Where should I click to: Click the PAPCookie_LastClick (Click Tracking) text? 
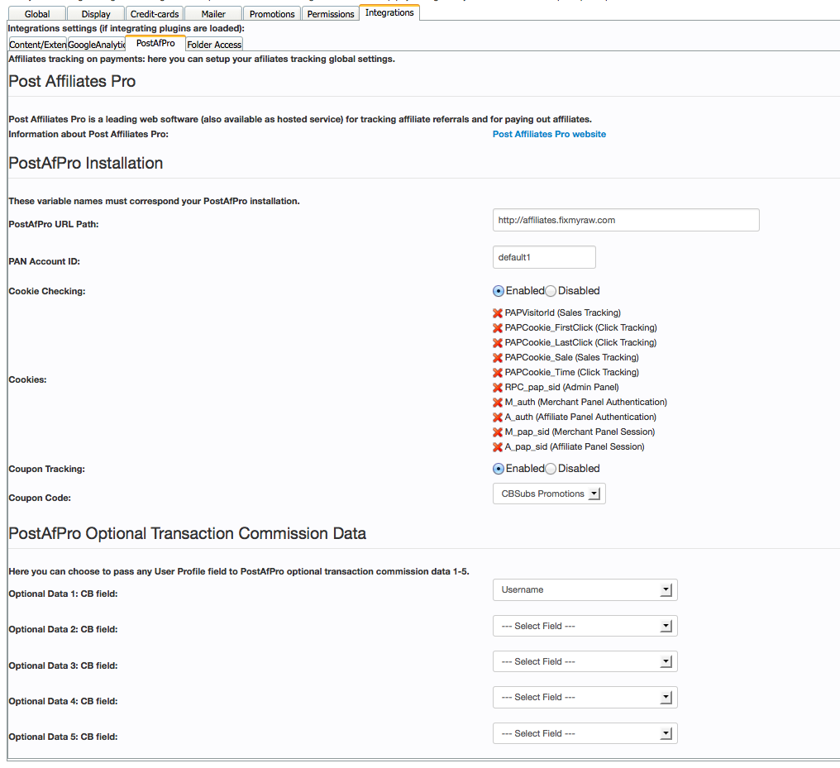point(580,343)
